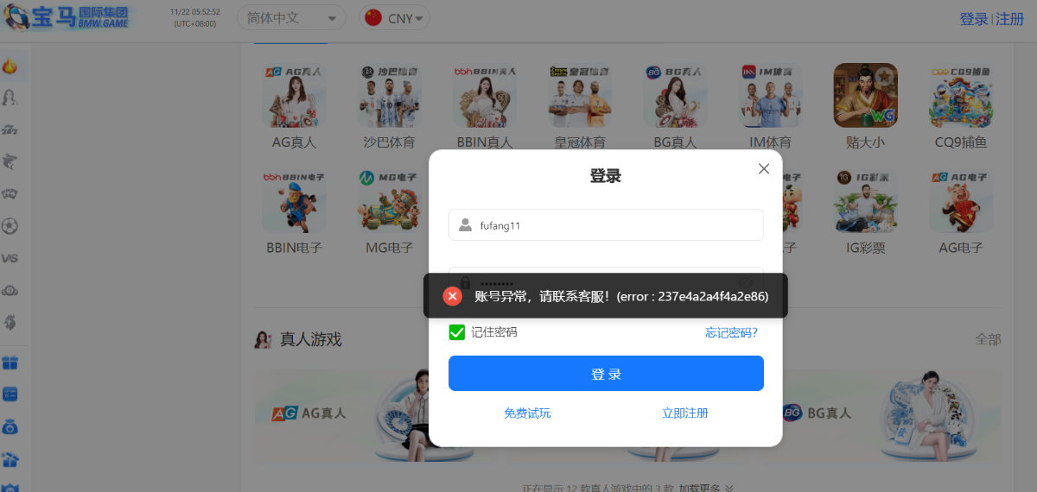Open the fish shooting sidebar icon
The image size is (1037, 492).
tap(10, 161)
